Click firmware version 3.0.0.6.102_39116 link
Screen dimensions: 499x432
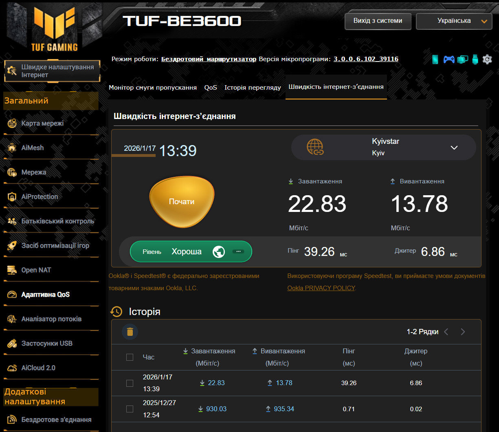[366, 59]
